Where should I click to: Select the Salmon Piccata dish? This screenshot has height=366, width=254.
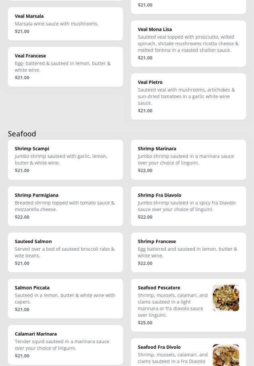pos(65,299)
